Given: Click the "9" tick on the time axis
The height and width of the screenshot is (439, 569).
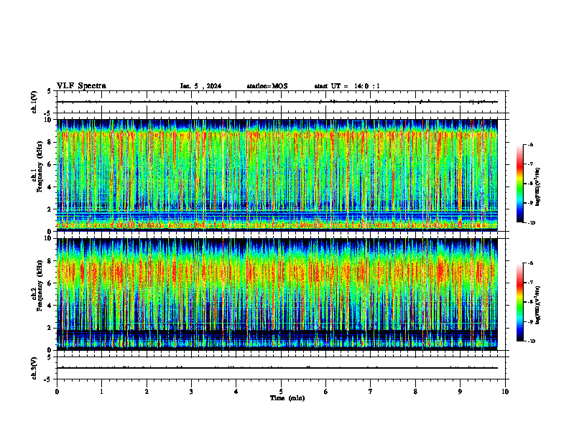Looking at the screenshot, I should coord(460,392).
